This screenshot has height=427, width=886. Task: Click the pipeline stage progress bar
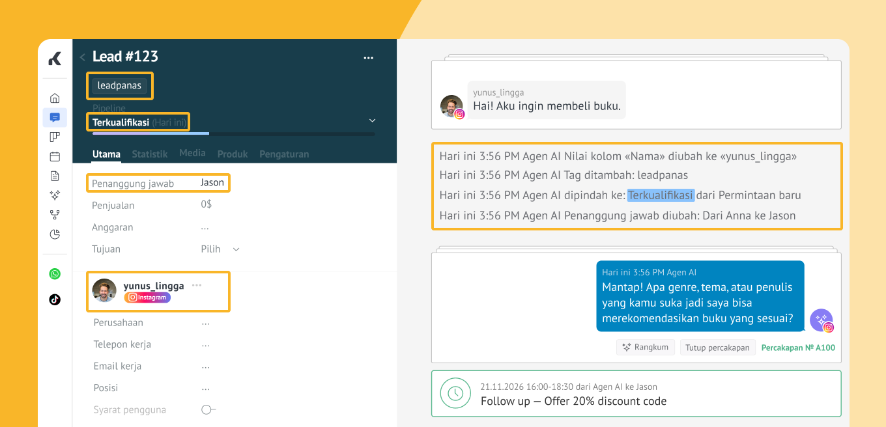coord(233,133)
